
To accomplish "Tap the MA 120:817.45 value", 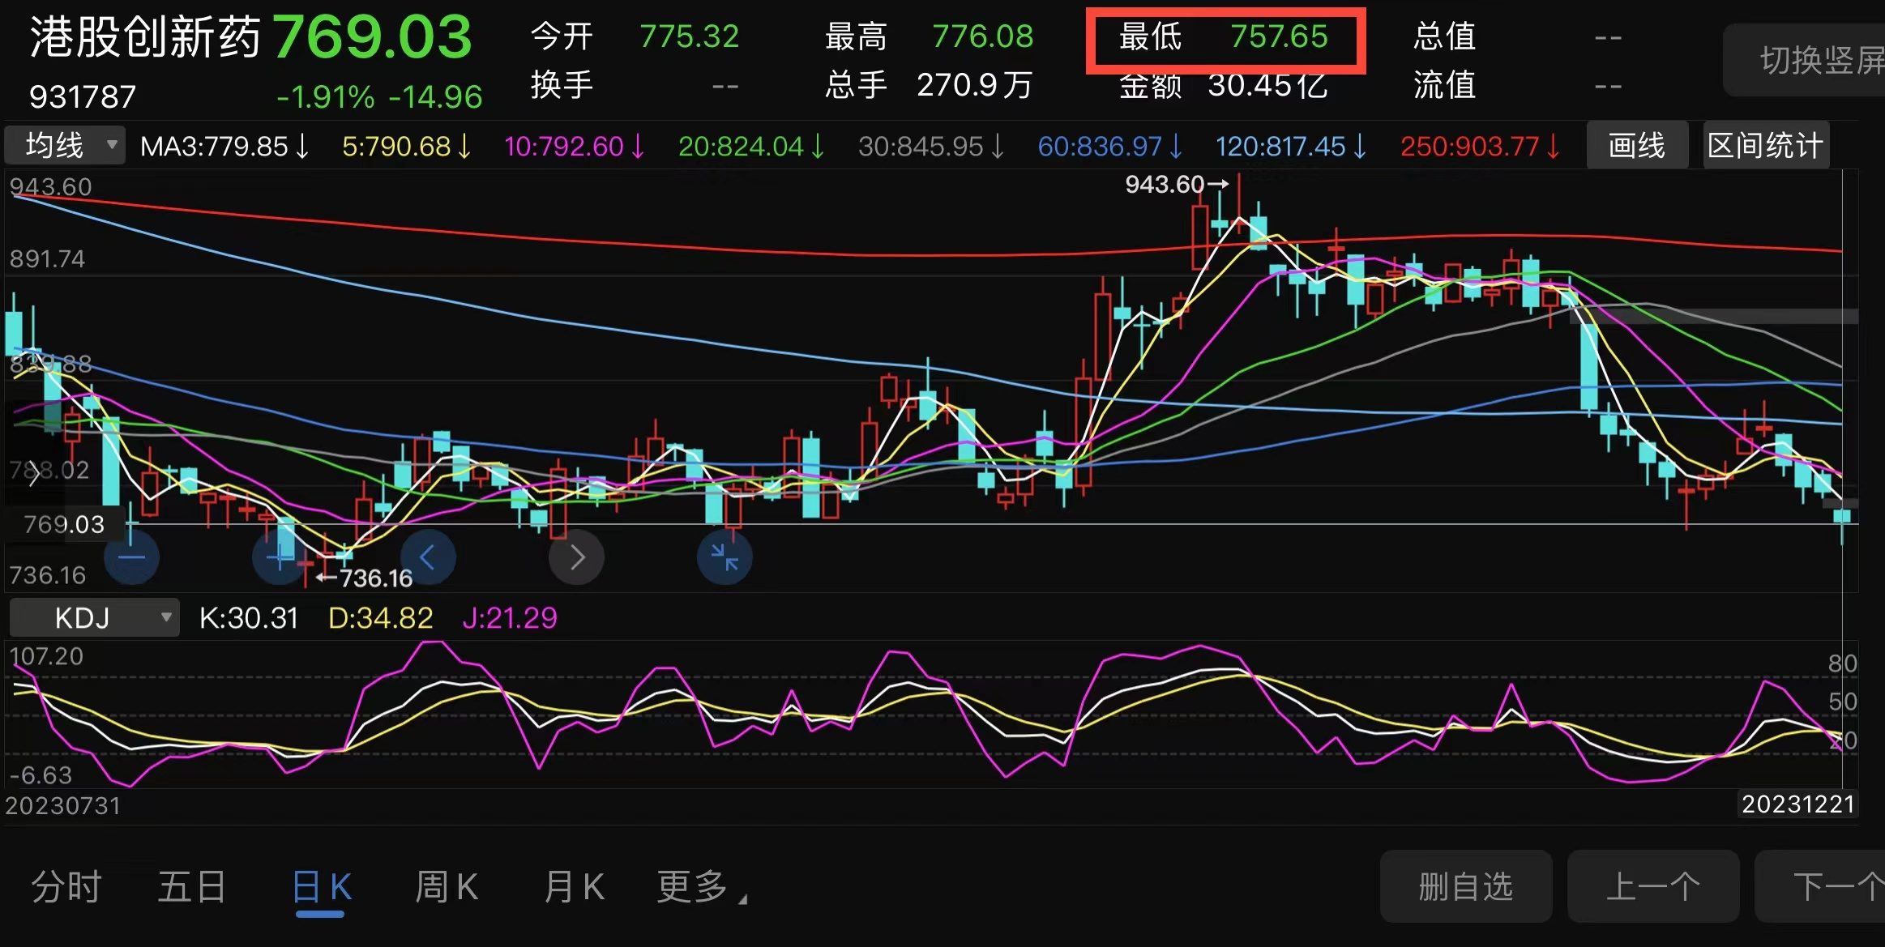I will (1291, 147).
